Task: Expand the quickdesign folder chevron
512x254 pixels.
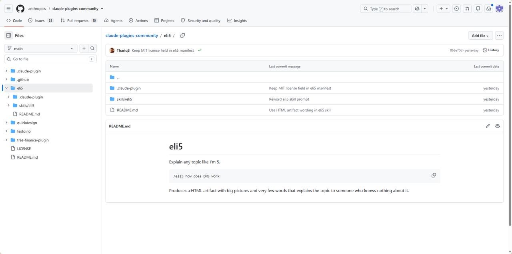Action: tap(6, 123)
